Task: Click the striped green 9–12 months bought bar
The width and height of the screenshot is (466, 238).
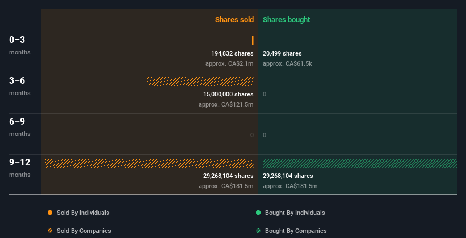Action: (359, 163)
